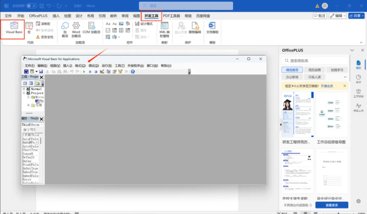Open Object Browser icon in VBA toolbar

[120, 72]
